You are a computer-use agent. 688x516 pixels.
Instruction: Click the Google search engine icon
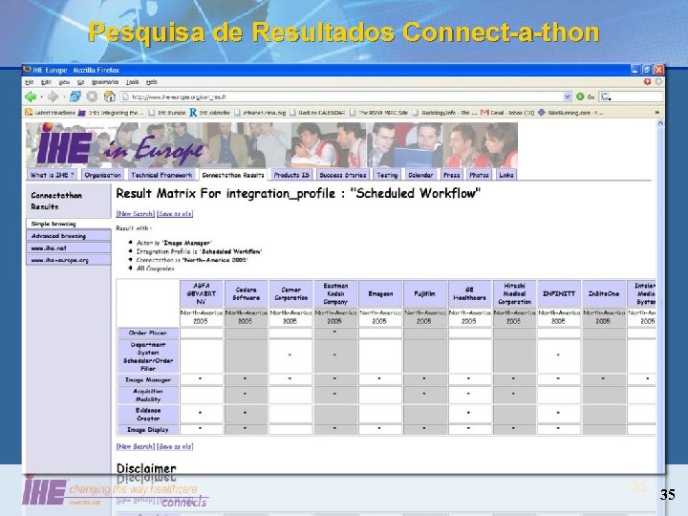coord(606,97)
